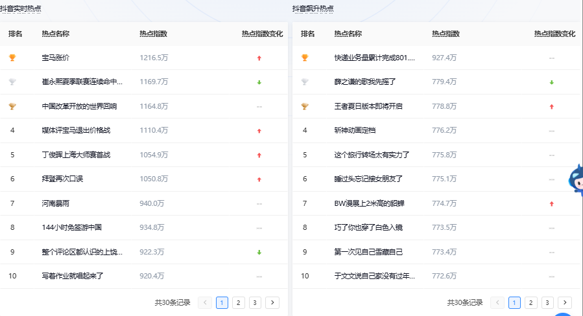Open the 宝马涨价 hot topic
The image size is (583, 316).
[56, 58]
